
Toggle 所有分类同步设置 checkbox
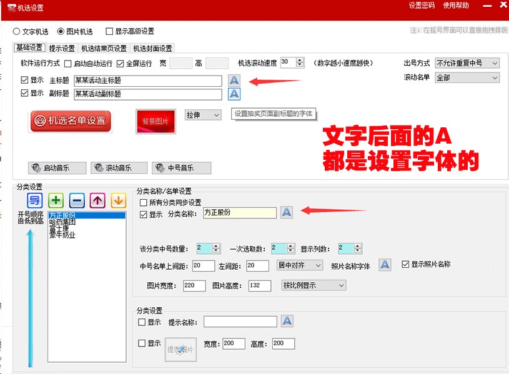coord(144,202)
